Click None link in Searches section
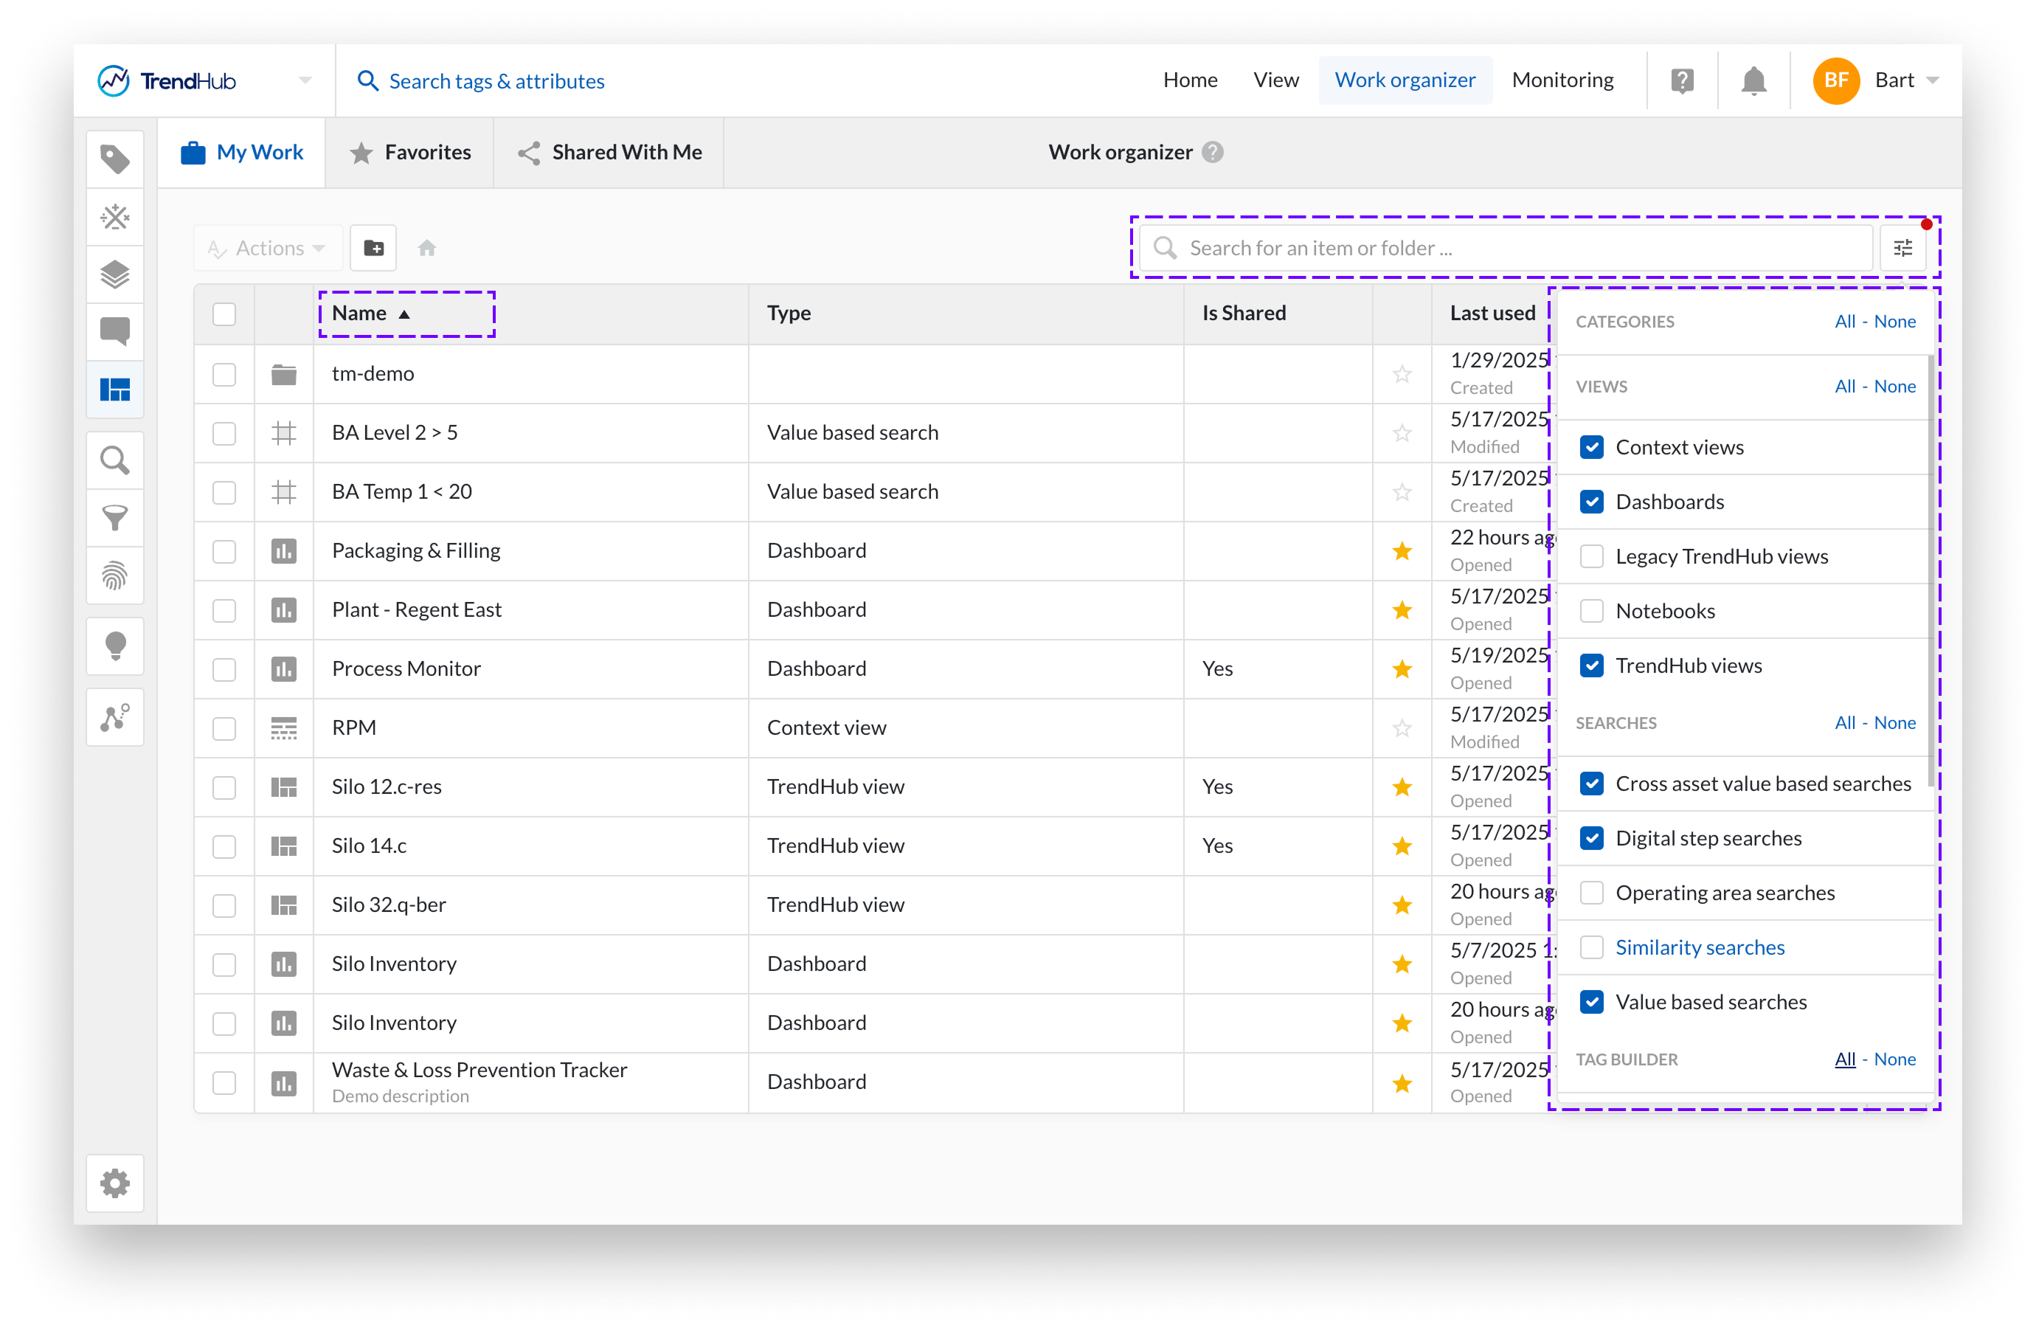2036x1328 pixels. pyautogui.click(x=1894, y=723)
